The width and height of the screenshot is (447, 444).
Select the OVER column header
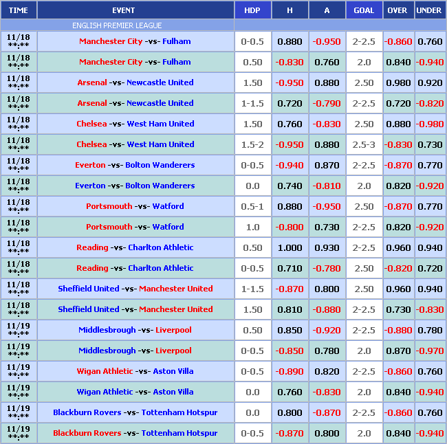click(x=398, y=10)
